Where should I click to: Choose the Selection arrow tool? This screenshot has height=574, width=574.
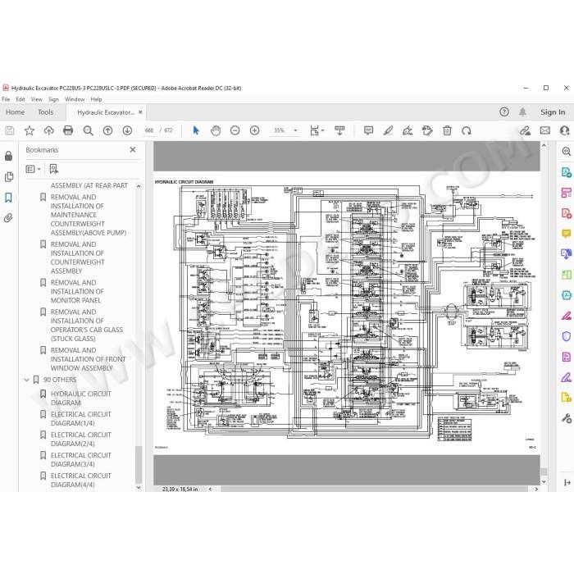pyautogui.click(x=196, y=130)
